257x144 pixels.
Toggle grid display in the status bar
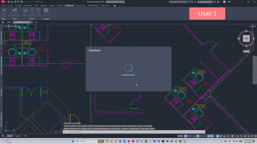click(186, 136)
